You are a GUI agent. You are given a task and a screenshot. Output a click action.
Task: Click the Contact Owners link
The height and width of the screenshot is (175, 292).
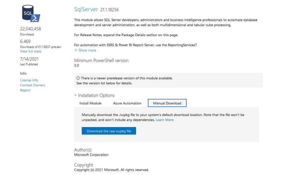click(33, 85)
